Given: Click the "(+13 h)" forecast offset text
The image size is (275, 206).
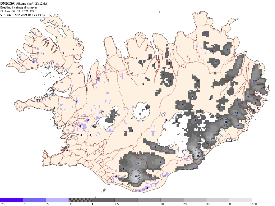Looking at the screenshot, I should [x=39, y=15].
